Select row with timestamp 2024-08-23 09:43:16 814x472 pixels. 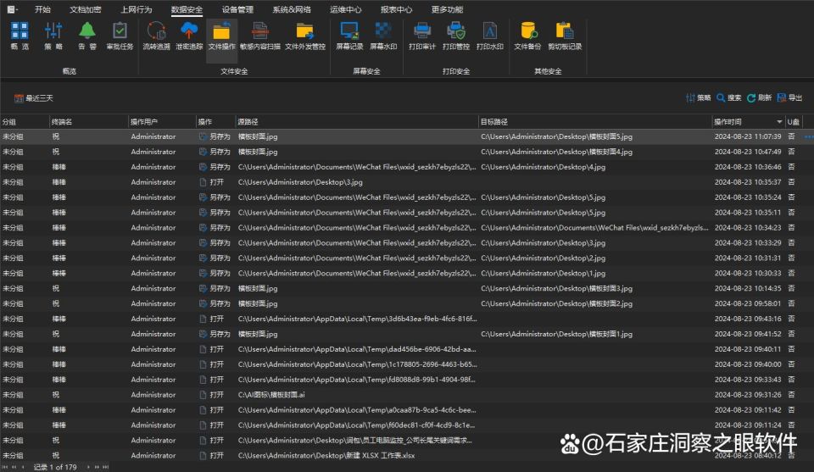(407, 319)
